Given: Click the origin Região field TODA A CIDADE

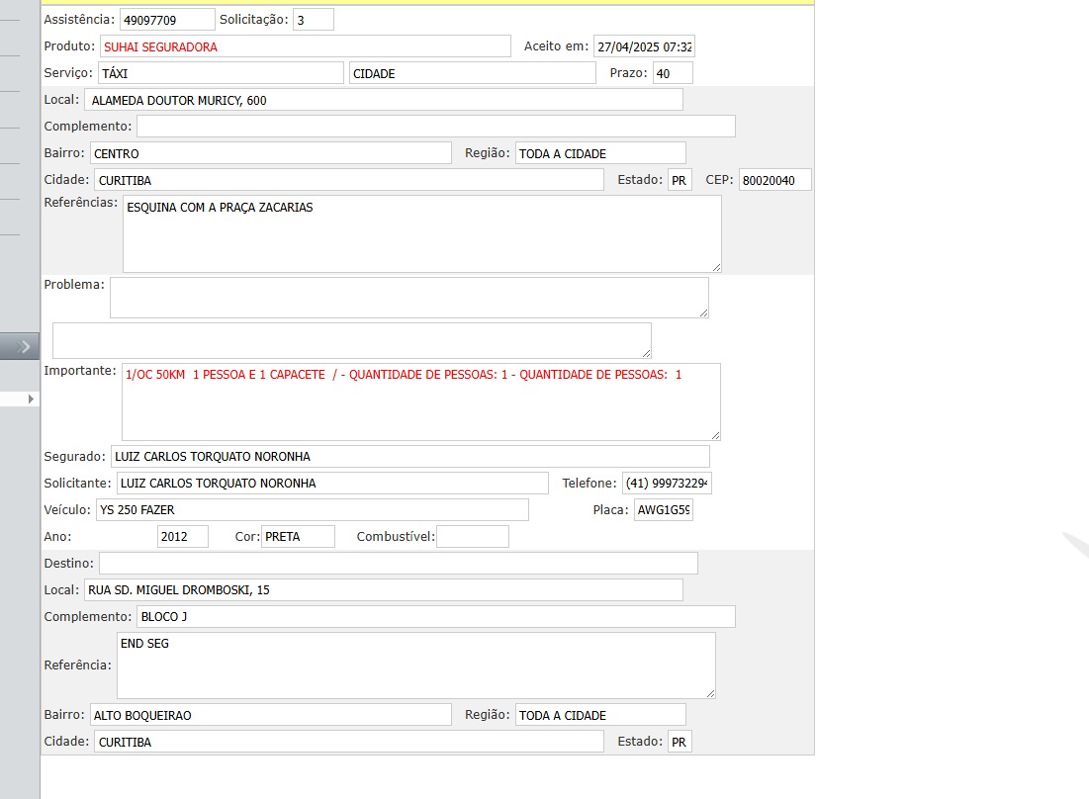Looking at the screenshot, I should pos(600,153).
